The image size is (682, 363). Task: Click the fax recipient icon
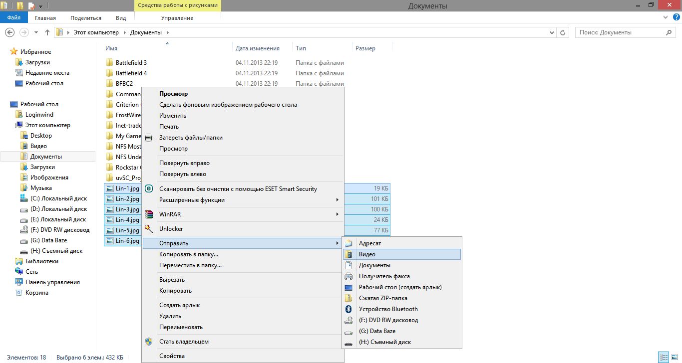[348, 276]
